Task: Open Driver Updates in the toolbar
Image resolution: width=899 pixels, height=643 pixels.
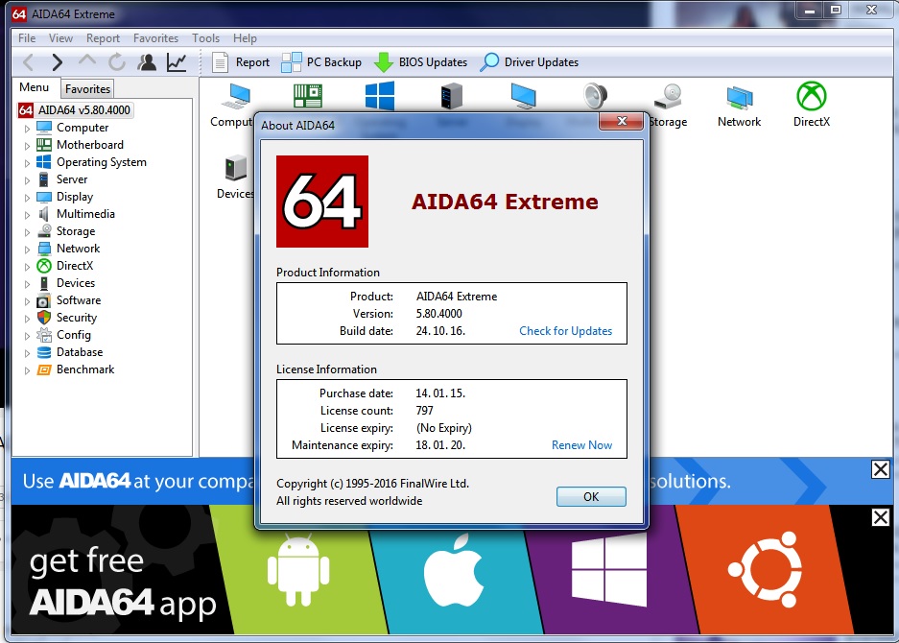Action: click(529, 62)
